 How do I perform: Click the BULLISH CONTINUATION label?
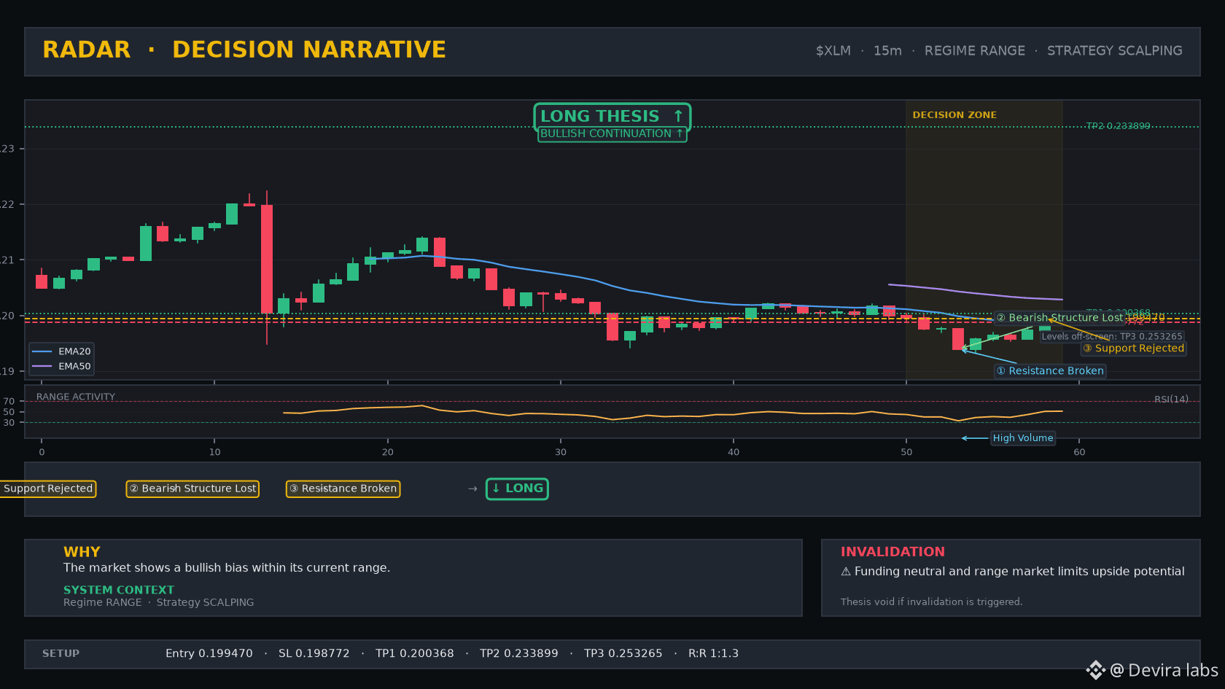coord(612,134)
